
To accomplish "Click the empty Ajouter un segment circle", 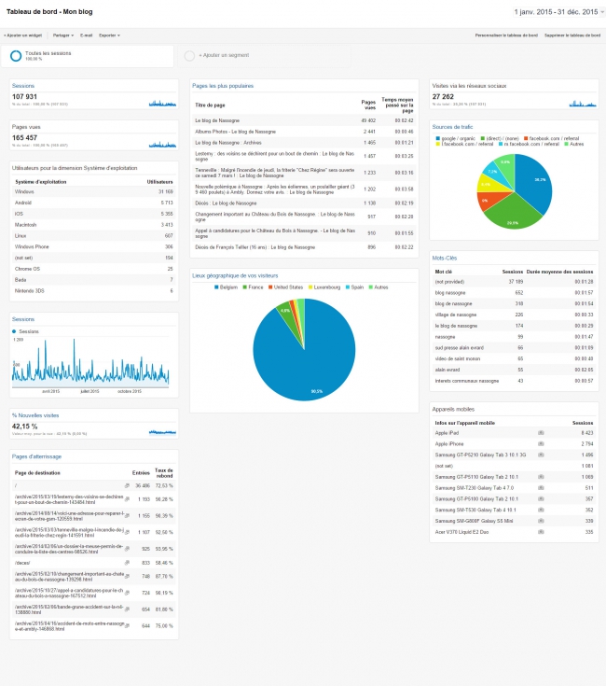I will pyautogui.click(x=189, y=56).
